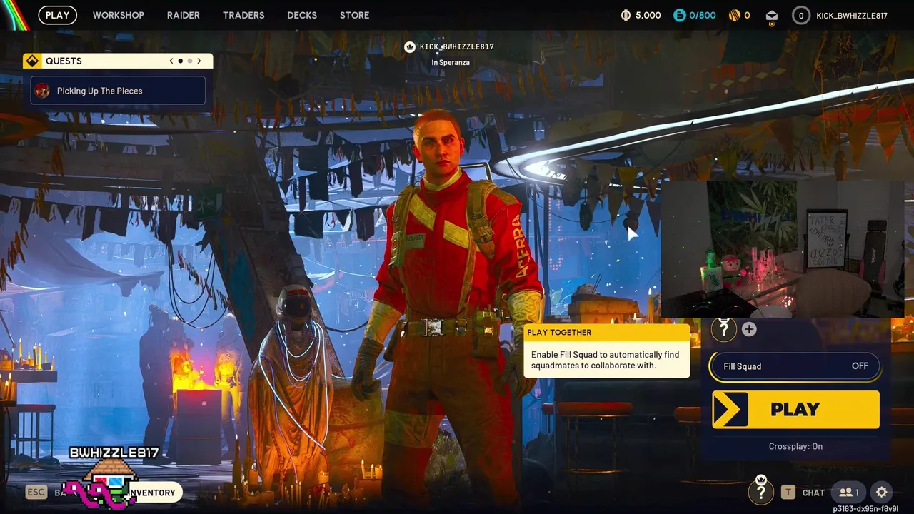Viewport: 914px width, 514px height.
Task: Start matchmaking with the yellow PLAY button
Action: coord(795,409)
